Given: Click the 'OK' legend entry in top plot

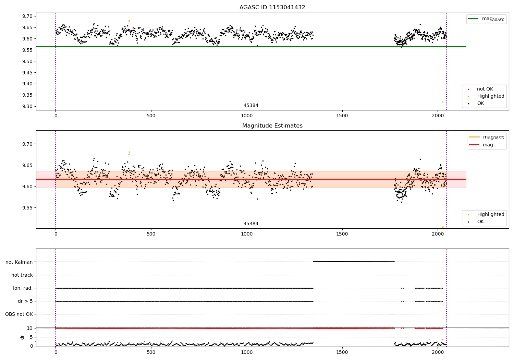Looking at the screenshot, I should click(x=480, y=104).
